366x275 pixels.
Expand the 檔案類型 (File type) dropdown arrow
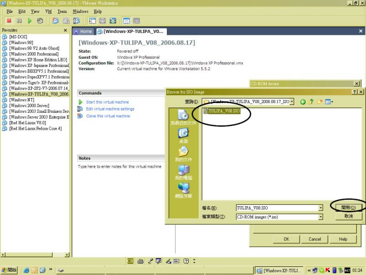point(321,217)
